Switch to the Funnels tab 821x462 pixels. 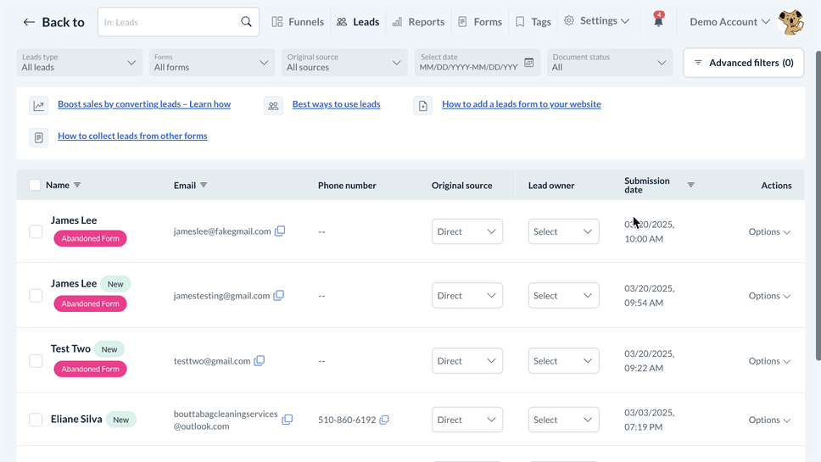(298, 22)
